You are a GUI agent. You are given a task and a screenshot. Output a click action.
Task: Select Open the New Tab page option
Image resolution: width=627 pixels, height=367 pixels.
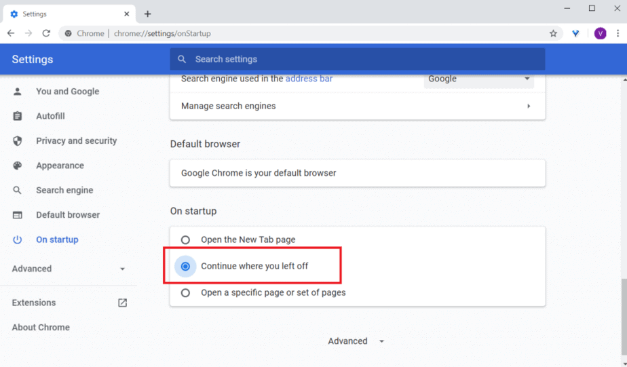tap(185, 240)
